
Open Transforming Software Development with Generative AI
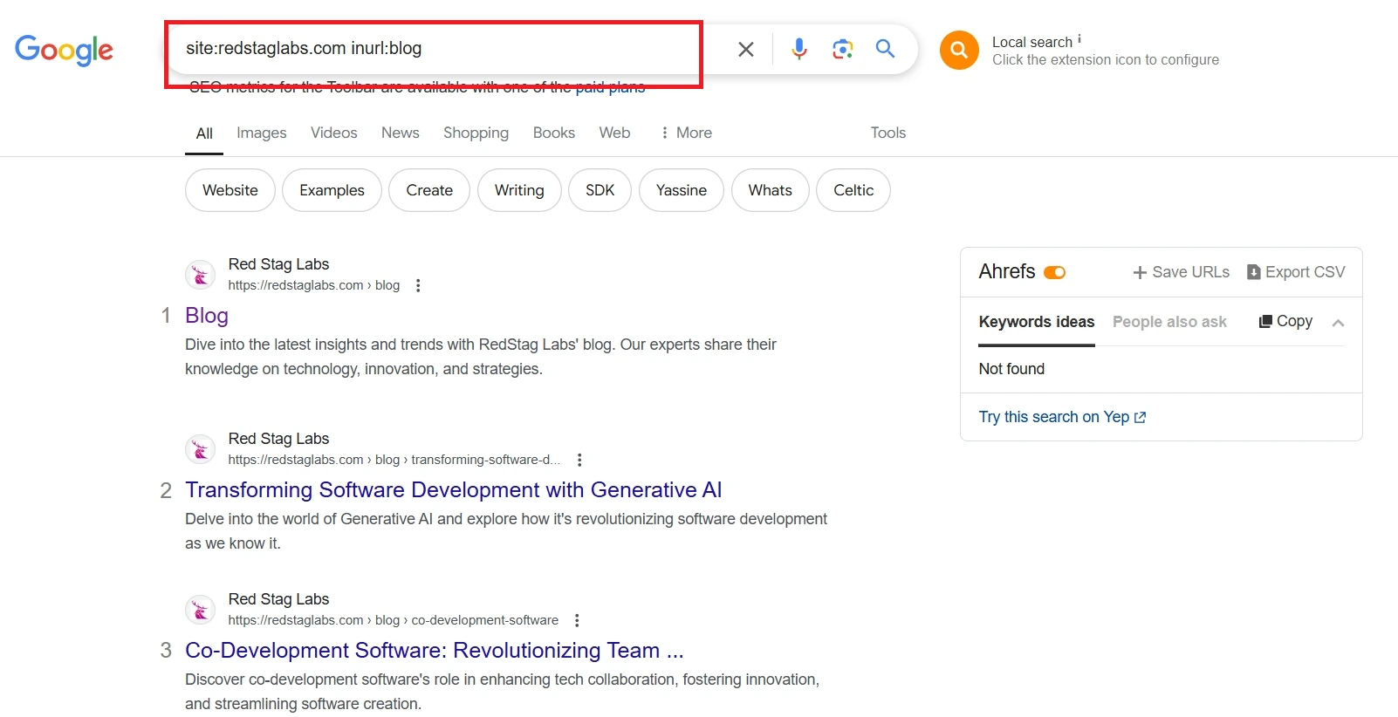point(453,490)
